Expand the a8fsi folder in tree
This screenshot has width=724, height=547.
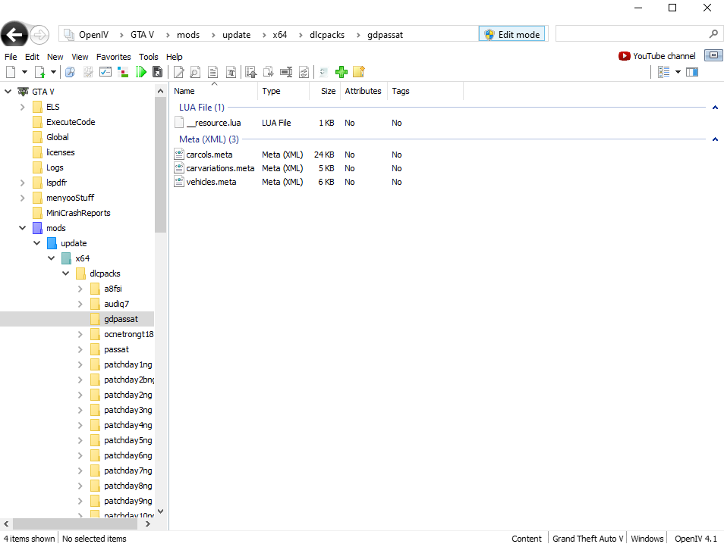pyautogui.click(x=80, y=289)
